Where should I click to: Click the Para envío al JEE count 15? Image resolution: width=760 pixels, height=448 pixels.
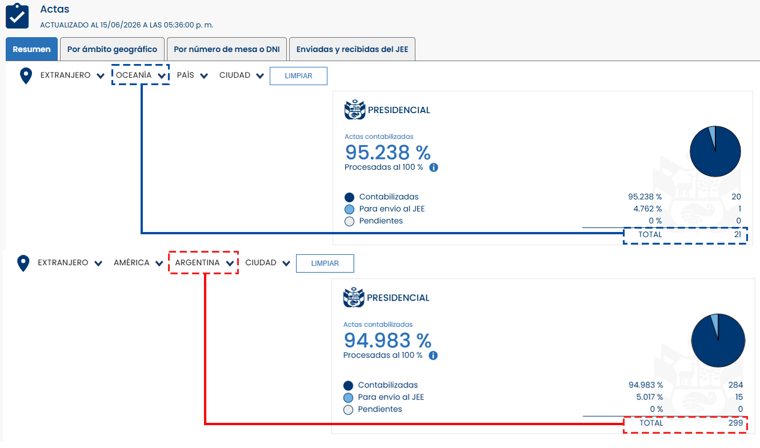pyautogui.click(x=739, y=397)
